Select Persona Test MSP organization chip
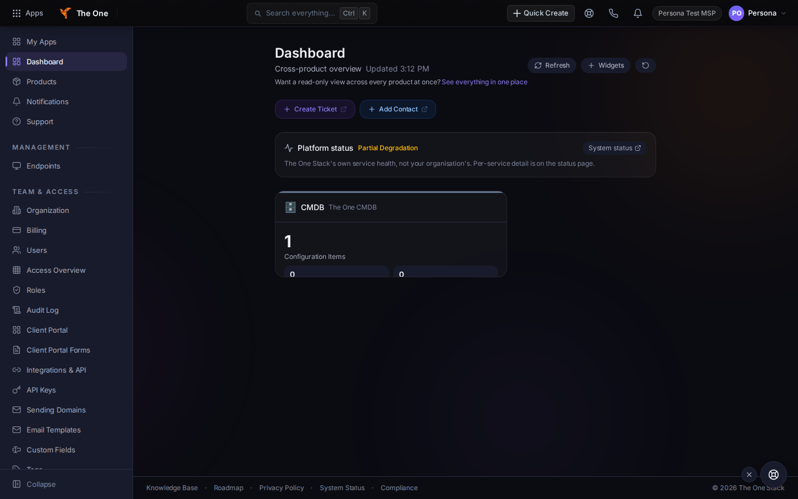 click(687, 13)
